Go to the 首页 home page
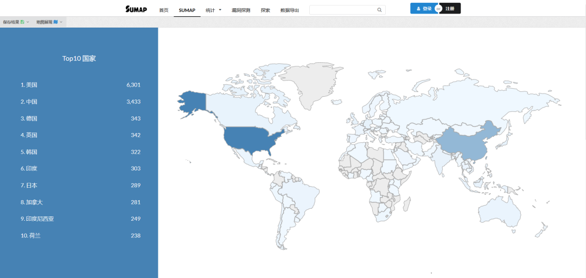Image resolution: width=586 pixels, height=278 pixels. (x=163, y=10)
